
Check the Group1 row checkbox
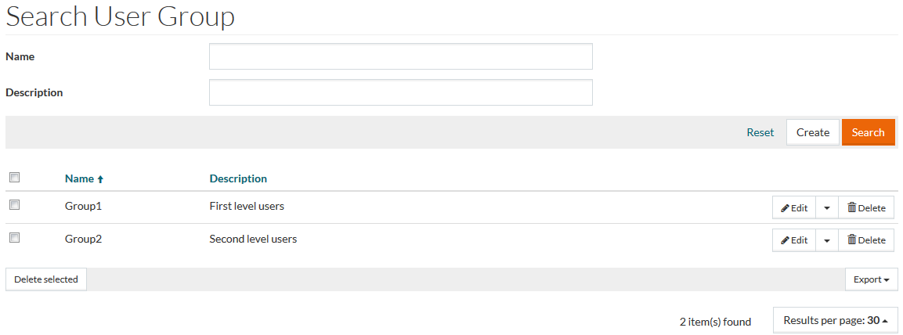tap(14, 205)
